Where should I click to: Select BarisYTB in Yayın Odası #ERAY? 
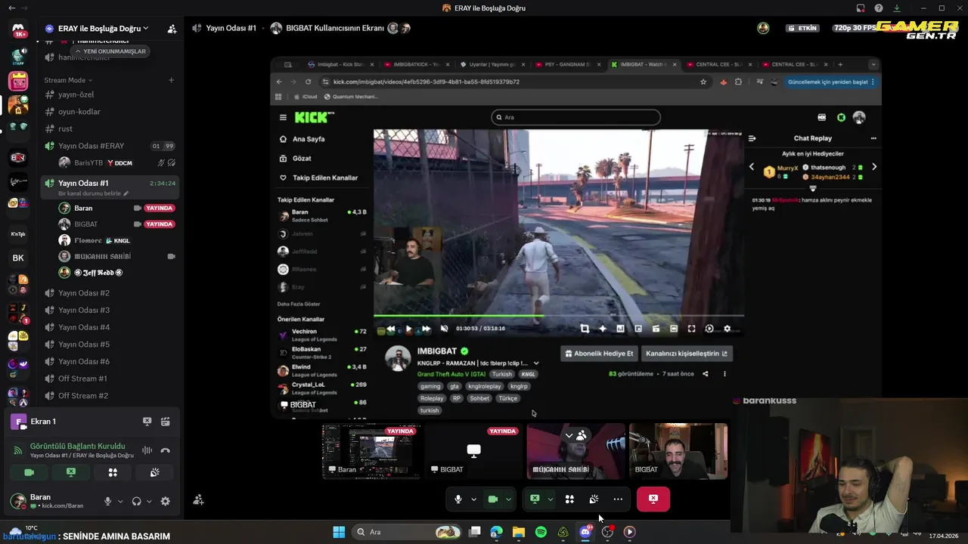click(117, 162)
